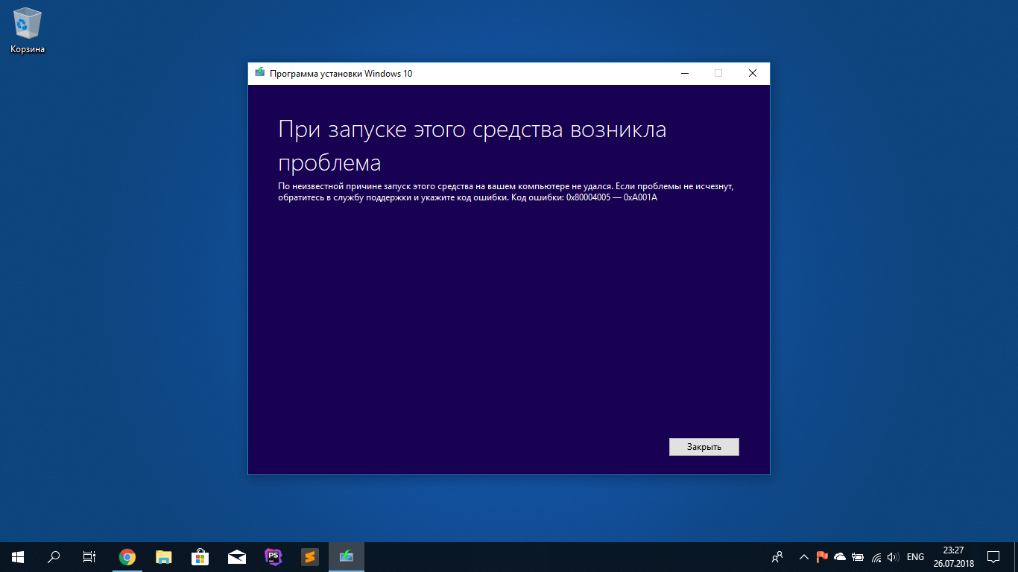Open the Mail app from the taskbar

tap(237, 556)
